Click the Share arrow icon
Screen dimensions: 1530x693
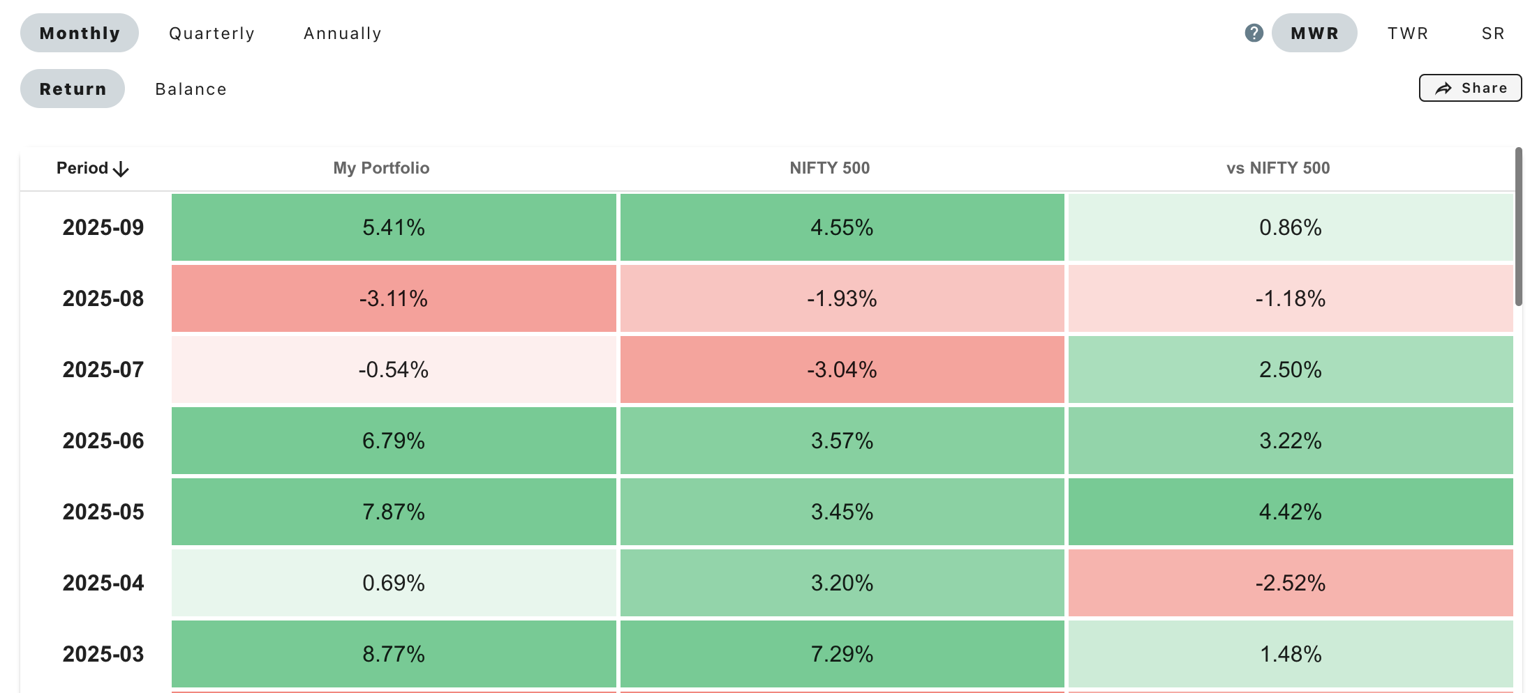click(1443, 89)
